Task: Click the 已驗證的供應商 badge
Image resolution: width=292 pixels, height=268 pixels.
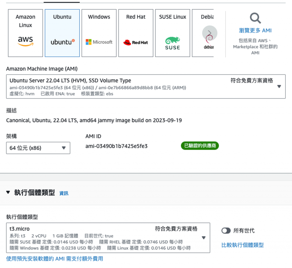Action: click(200, 145)
